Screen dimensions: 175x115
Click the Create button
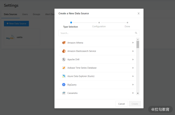[135, 104]
